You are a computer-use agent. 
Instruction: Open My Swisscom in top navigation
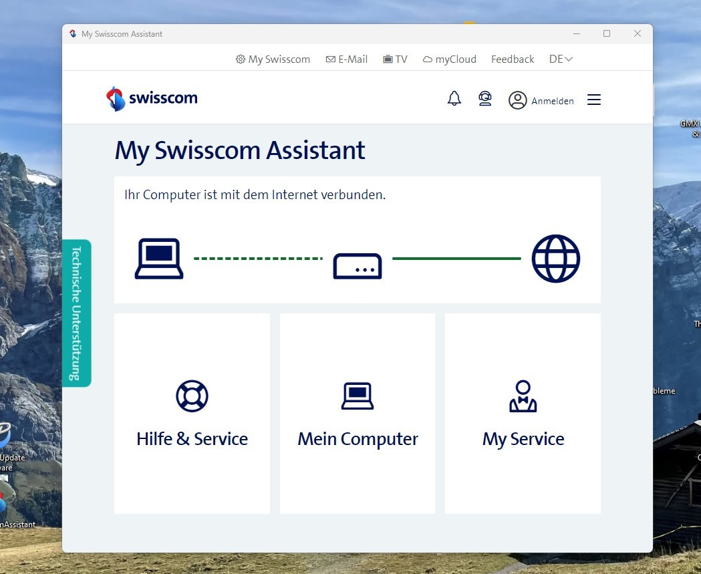point(273,59)
